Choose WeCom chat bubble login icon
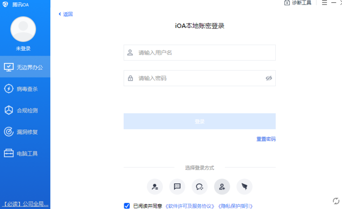The width and height of the screenshot is (342, 209). [200, 187]
